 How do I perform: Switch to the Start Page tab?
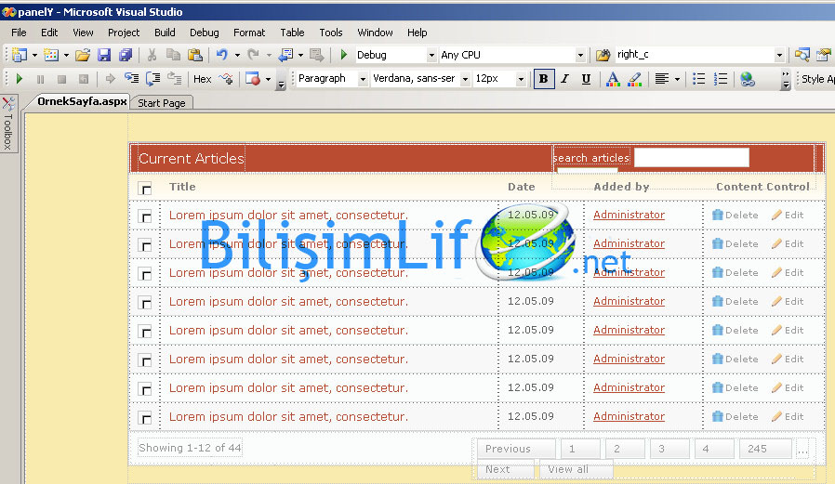point(162,103)
